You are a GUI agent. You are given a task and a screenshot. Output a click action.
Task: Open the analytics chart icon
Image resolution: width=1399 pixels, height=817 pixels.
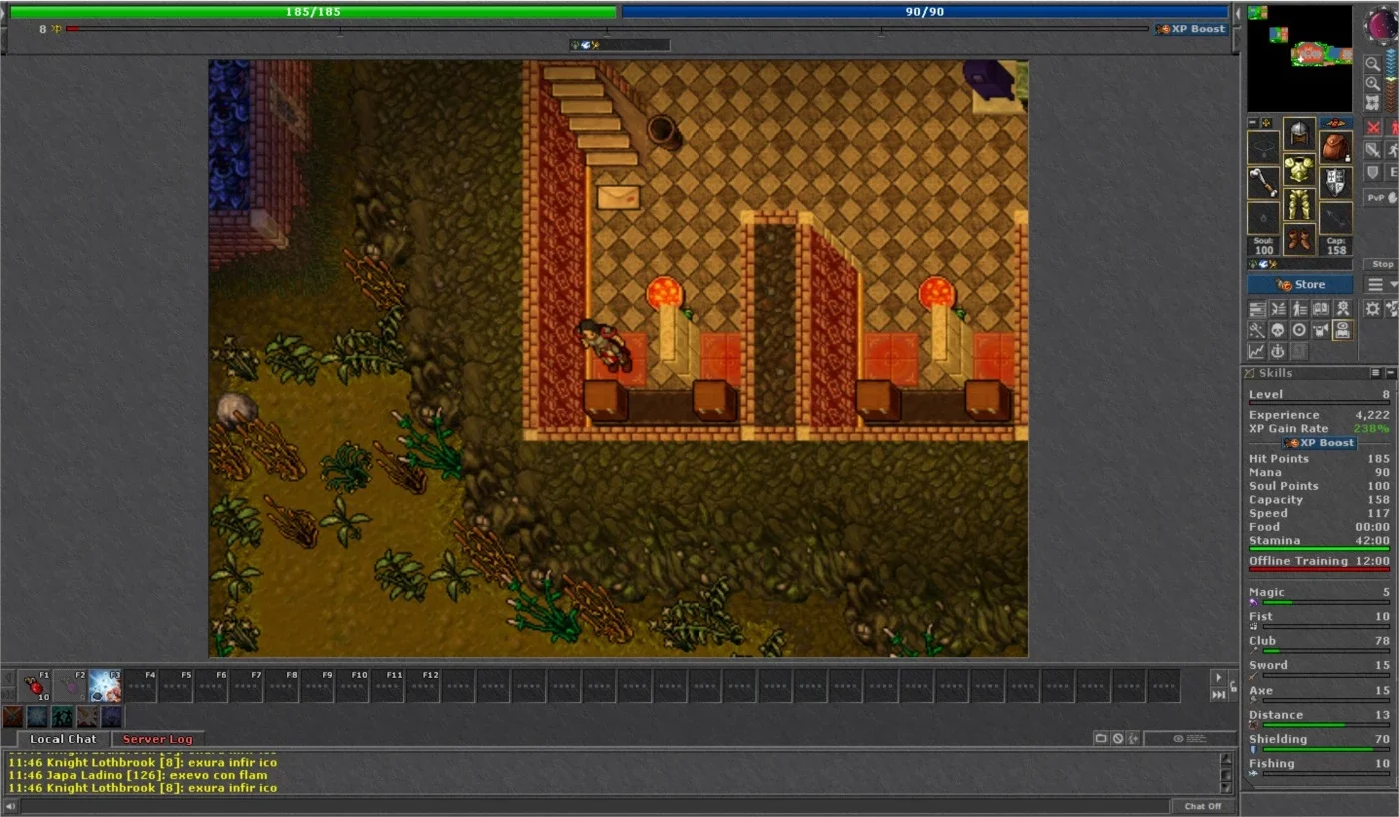coord(1256,351)
